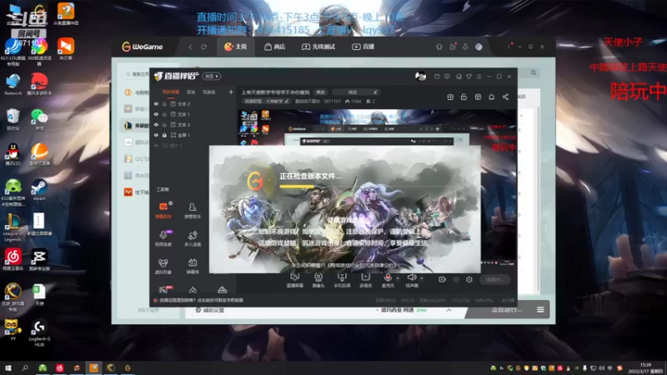The width and height of the screenshot is (667, 375).
Task: Add a 摄像头 camera source
Action: coord(318,280)
